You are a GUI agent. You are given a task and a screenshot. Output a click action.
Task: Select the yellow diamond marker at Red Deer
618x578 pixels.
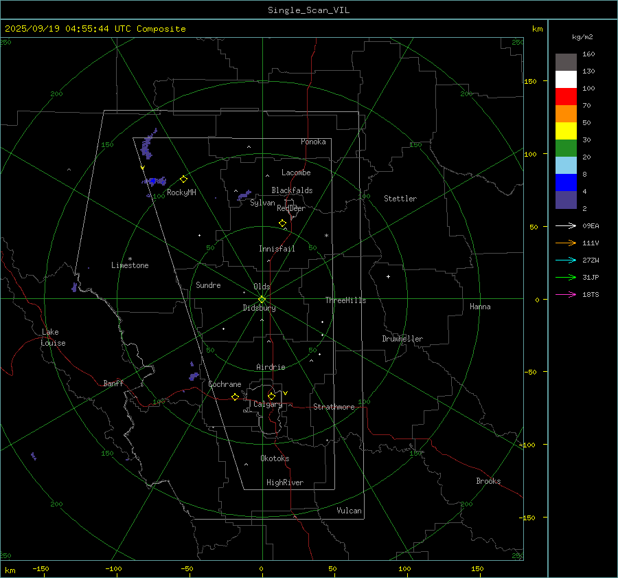coord(282,223)
